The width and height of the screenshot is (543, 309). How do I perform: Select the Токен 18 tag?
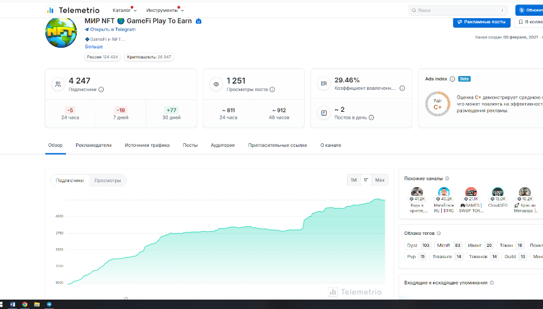pyautogui.click(x=511, y=246)
